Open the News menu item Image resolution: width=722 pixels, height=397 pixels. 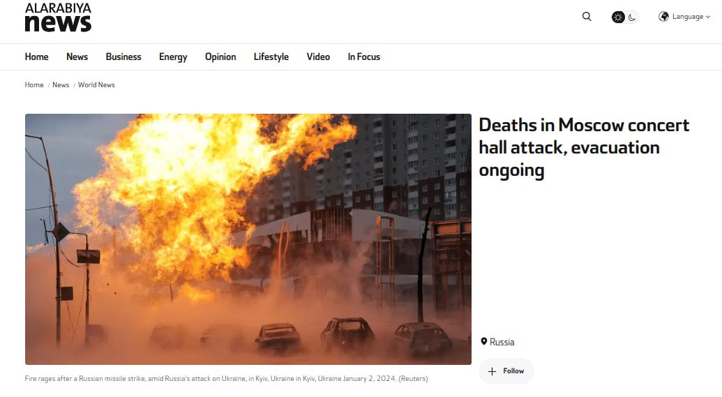[77, 57]
